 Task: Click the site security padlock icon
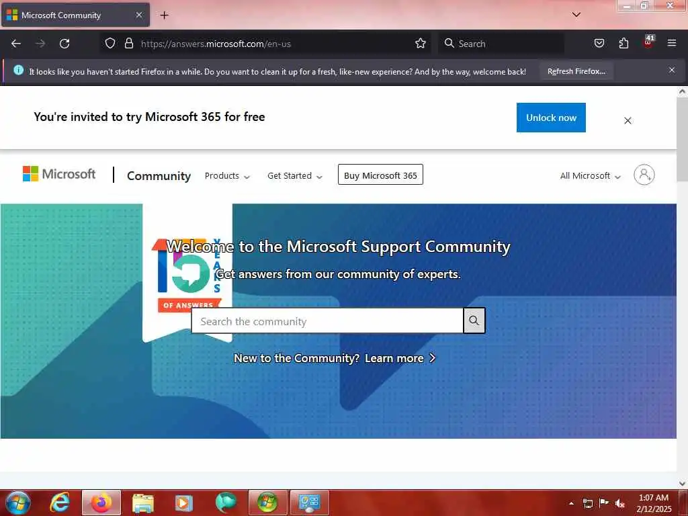click(x=128, y=44)
